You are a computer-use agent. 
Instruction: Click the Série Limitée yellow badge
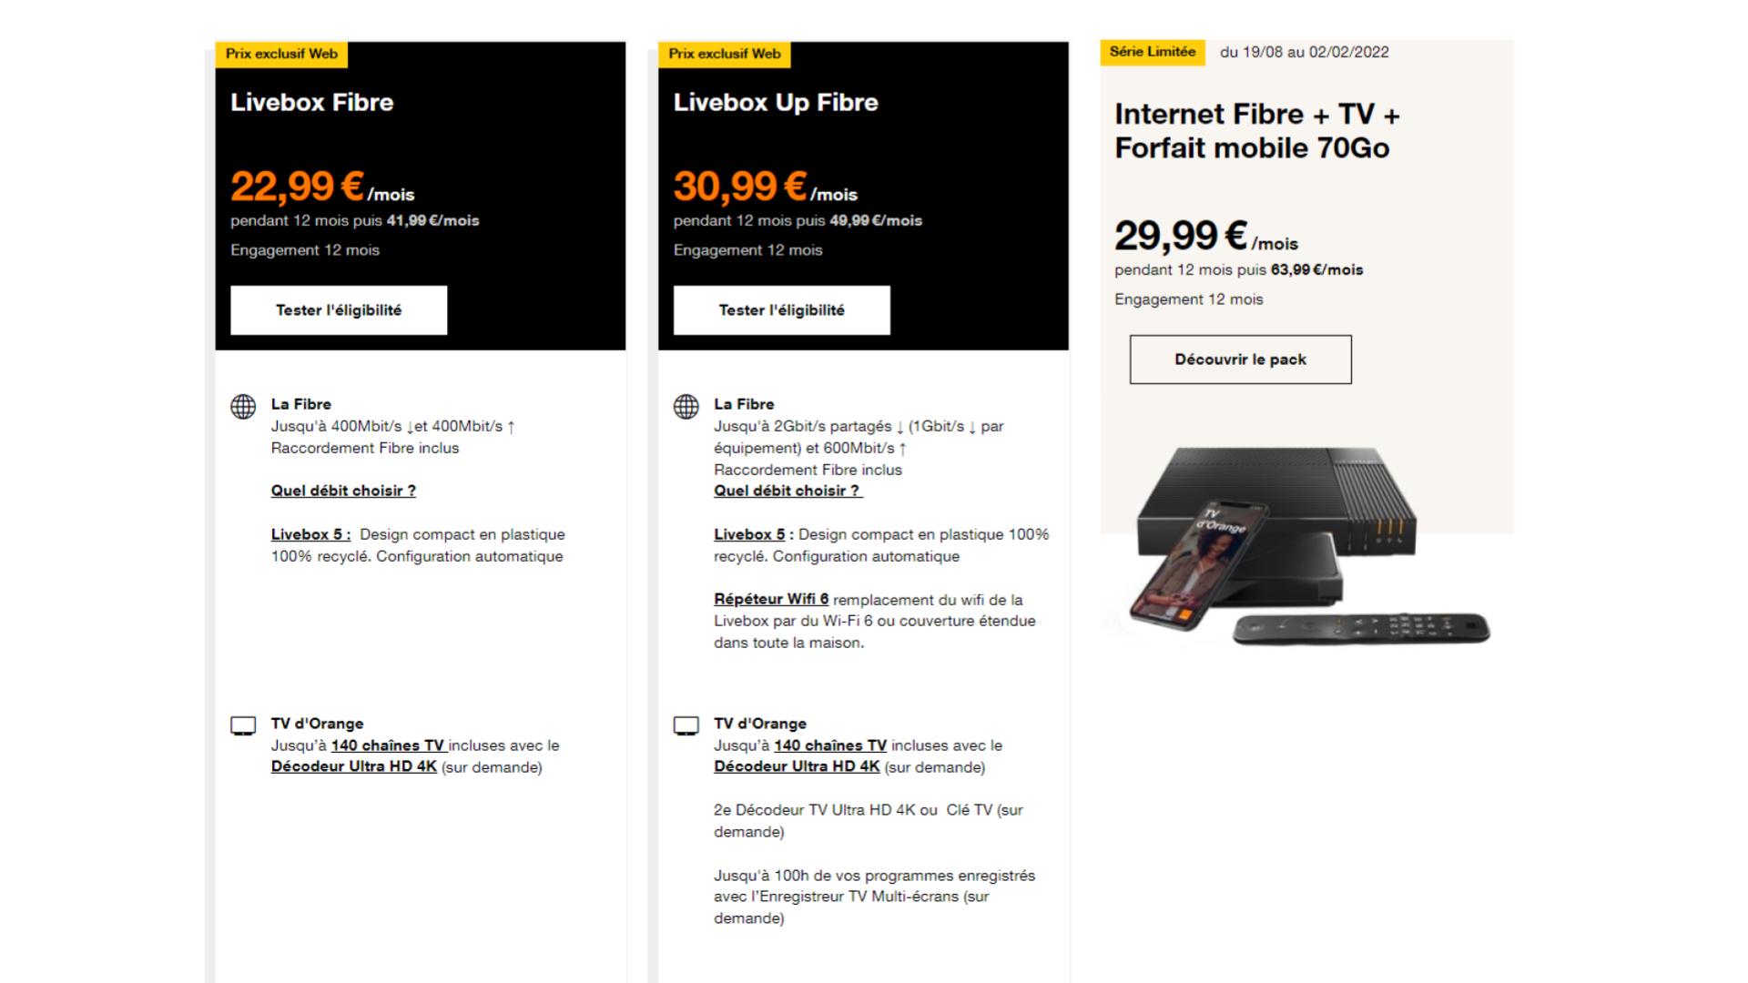pyautogui.click(x=1153, y=52)
